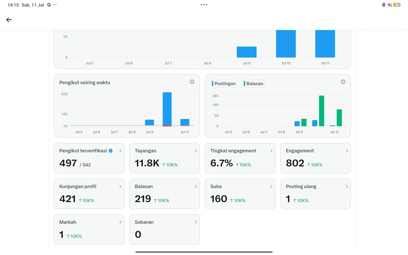Select the Jul 10 bar in top chart
Screen dimensions: 408x255
point(286,44)
